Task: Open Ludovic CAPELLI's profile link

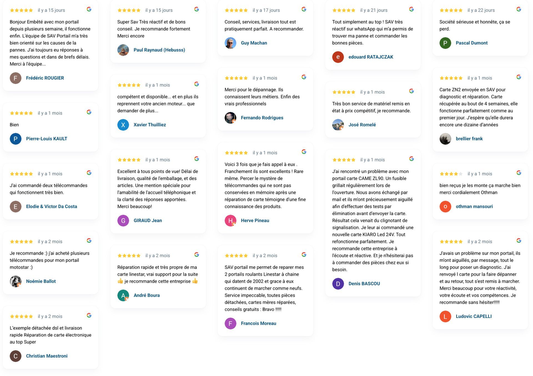Action: [474, 316]
